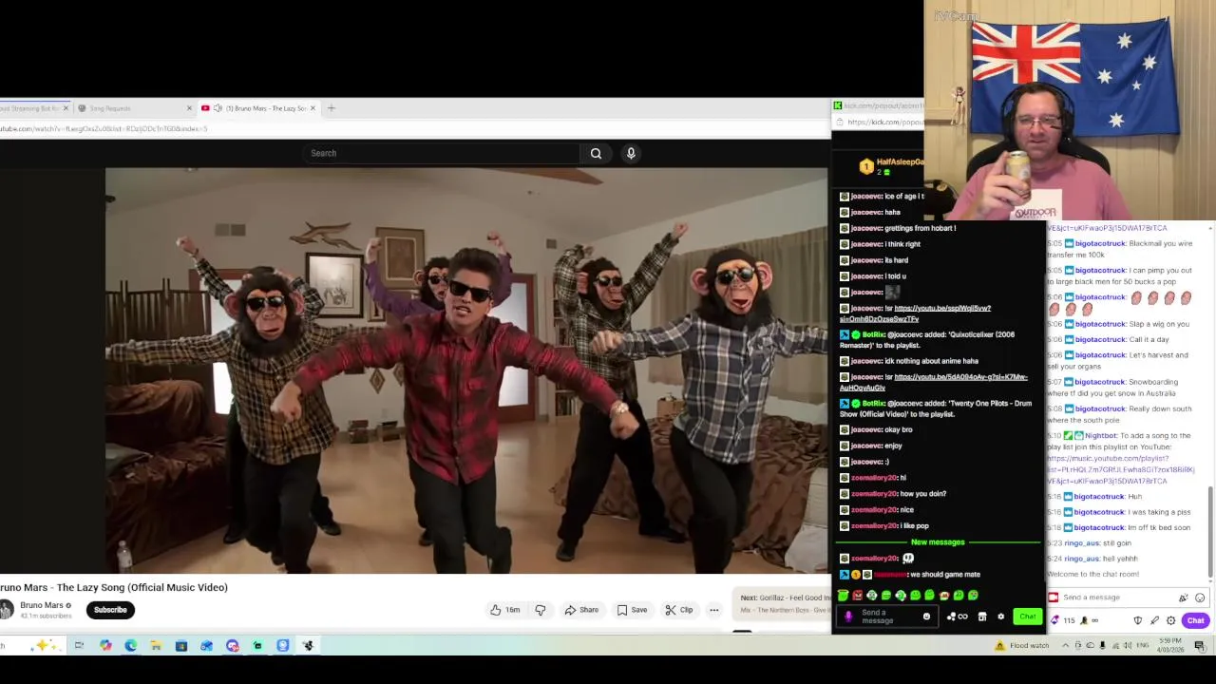Viewport: 1216px width, 684px height.
Task: View Twitch channel points balance 115
Action: pos(1063,620)
